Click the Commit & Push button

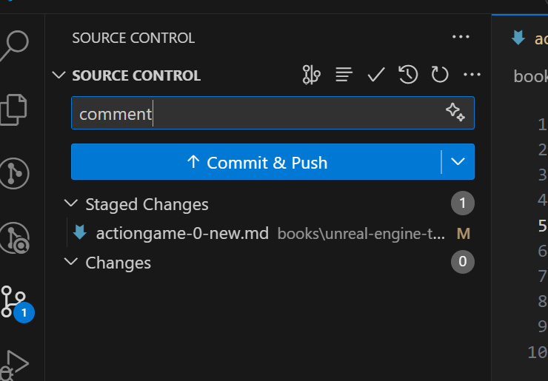(x=256, y=162)
